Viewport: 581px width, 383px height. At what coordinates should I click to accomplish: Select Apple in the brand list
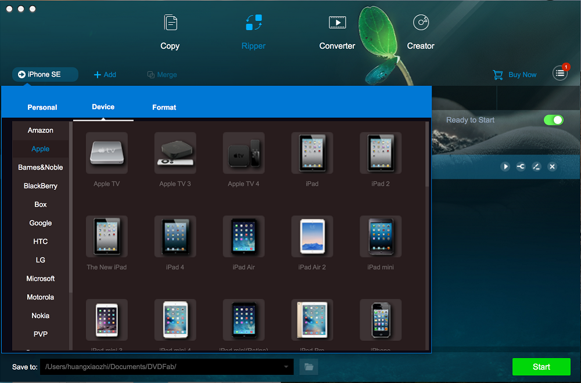[x=41, y=149]
